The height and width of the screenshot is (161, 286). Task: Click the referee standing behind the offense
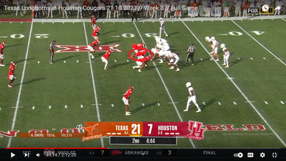pyautogui.click(x=190, y=54)
